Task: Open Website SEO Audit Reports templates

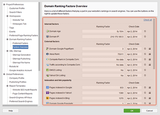Action: click(x=25, y=90)
